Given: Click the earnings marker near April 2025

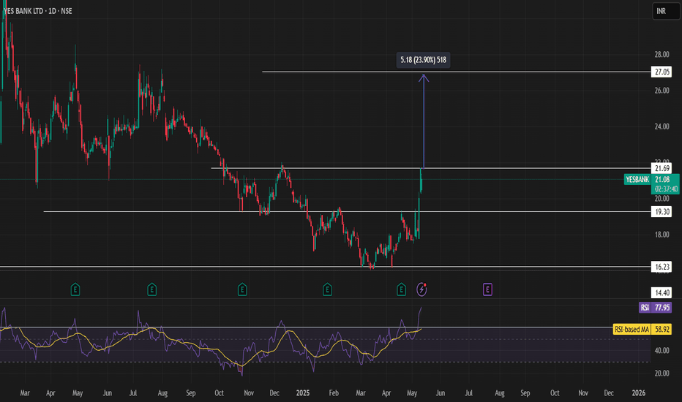Looking at the screenshot, I should click(x=402, y=289).
